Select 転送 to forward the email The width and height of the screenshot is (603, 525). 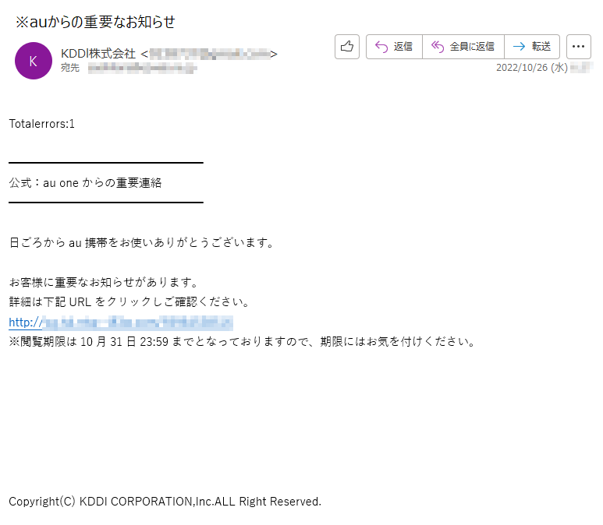click(x=541, y=47)
